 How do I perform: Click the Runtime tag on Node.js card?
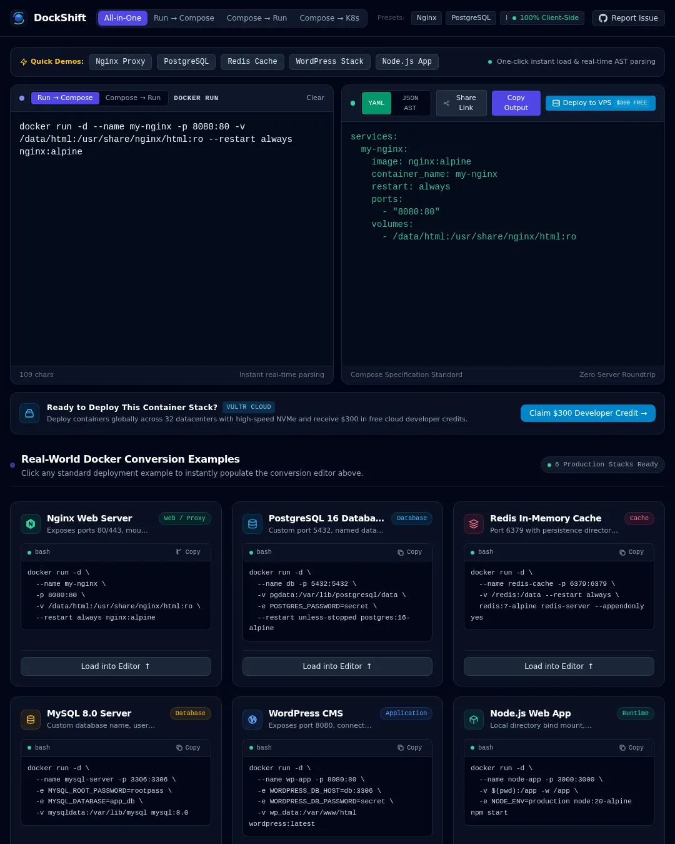point(636,713)
